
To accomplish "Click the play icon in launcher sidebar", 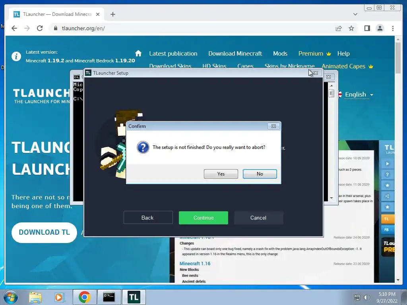I will [387, 164].
